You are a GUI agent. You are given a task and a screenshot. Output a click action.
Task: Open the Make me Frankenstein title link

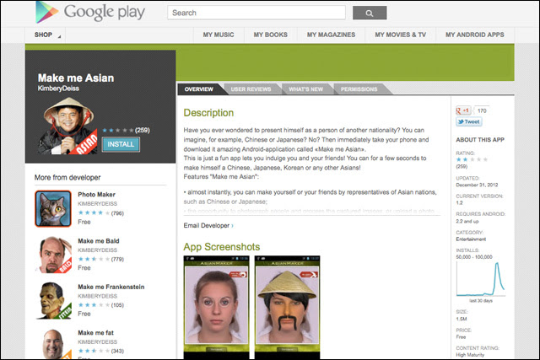[111, 287]
